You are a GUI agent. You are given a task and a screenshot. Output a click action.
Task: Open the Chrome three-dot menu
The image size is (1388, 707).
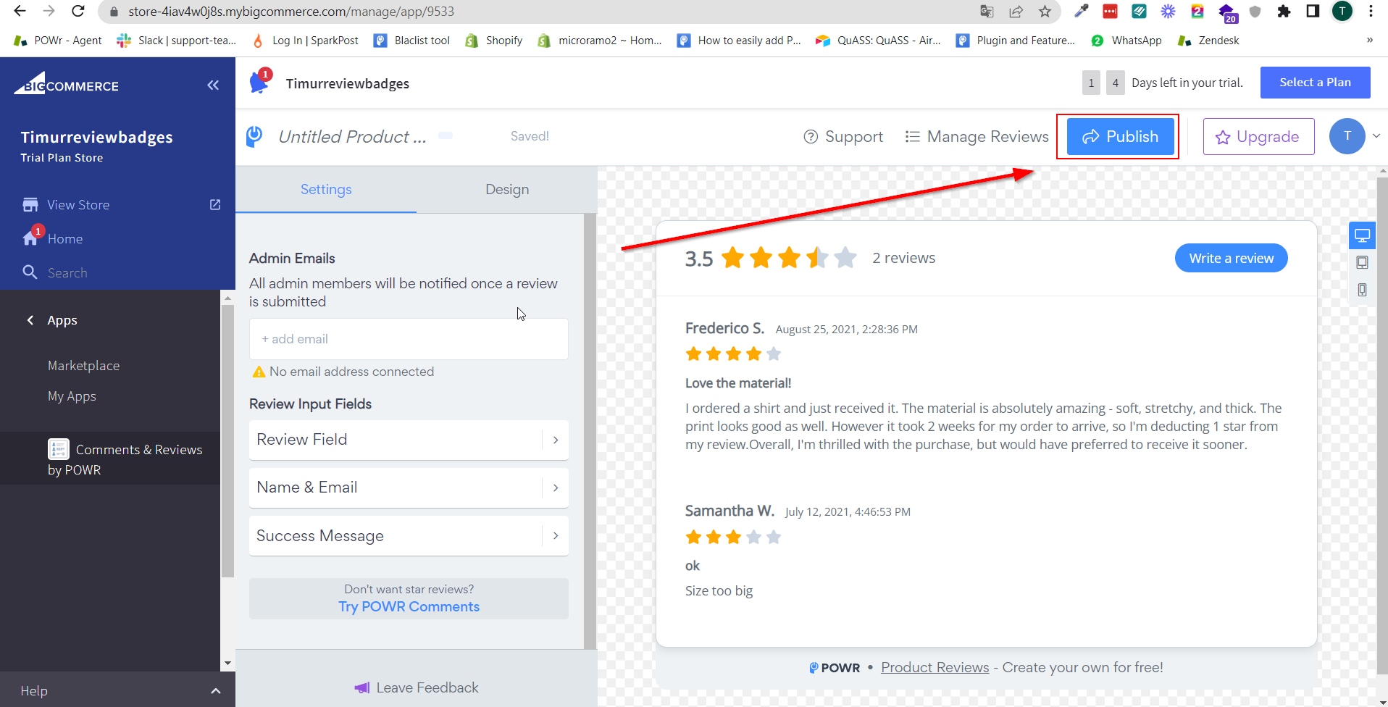[1371, 11]
